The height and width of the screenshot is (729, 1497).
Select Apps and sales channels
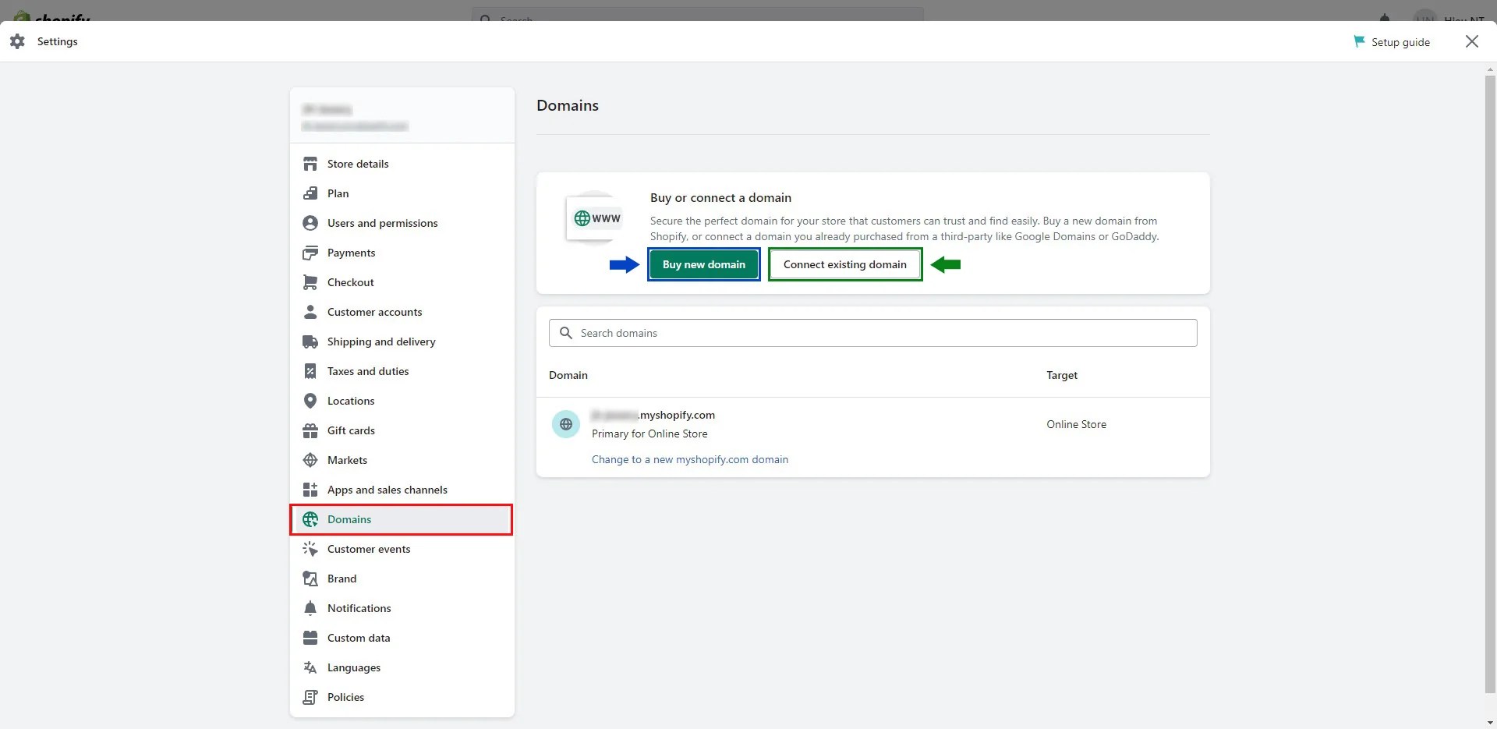[387, 489]
